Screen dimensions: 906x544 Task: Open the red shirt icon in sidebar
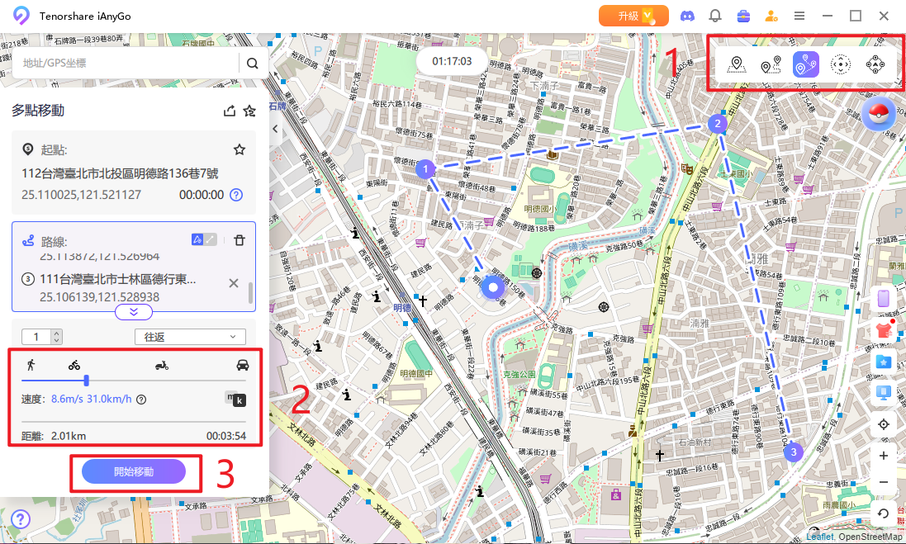tap(884, 330)
